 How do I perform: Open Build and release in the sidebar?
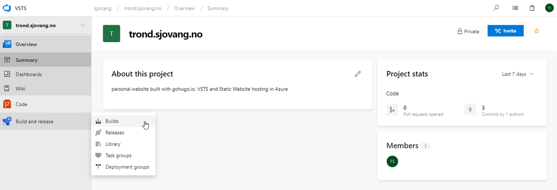46,121
